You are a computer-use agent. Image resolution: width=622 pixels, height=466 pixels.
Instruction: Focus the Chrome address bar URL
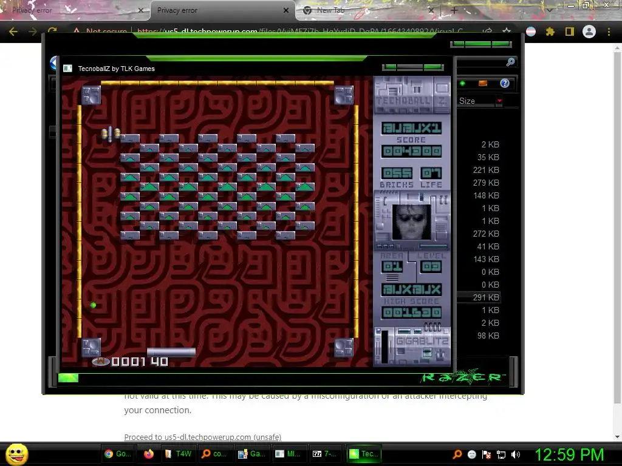coord(300,32)
